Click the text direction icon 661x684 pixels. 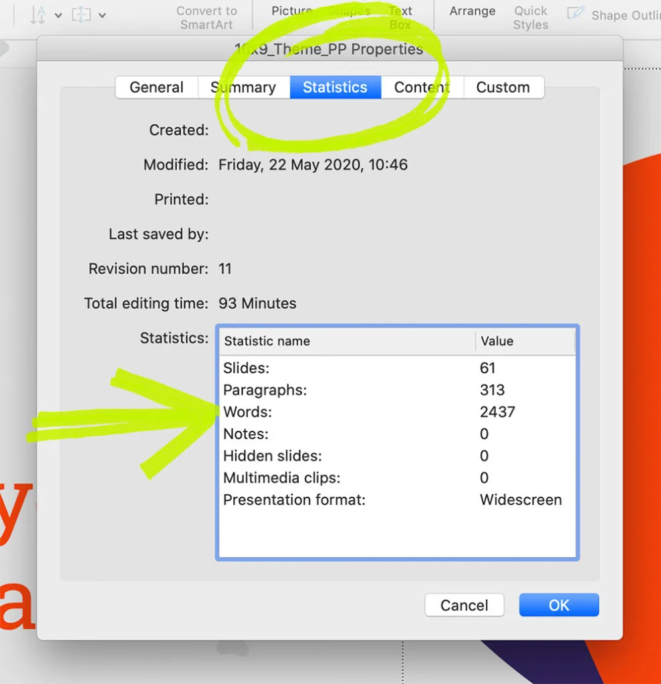tap(38, 15)
